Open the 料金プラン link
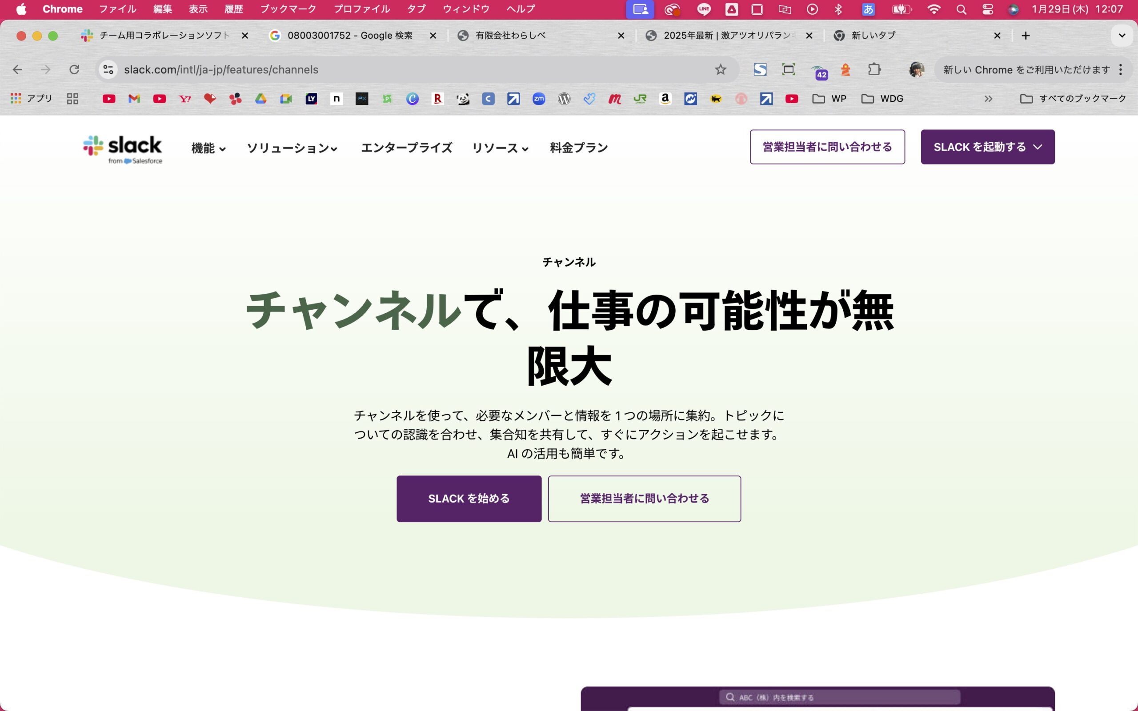 click(x=578, y=148)
